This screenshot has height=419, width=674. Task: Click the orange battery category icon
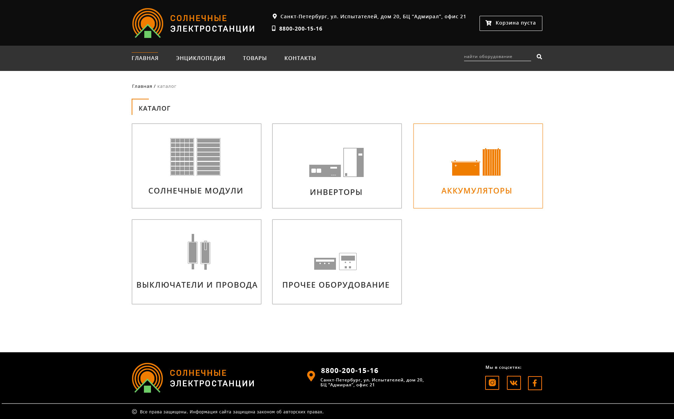476,162
